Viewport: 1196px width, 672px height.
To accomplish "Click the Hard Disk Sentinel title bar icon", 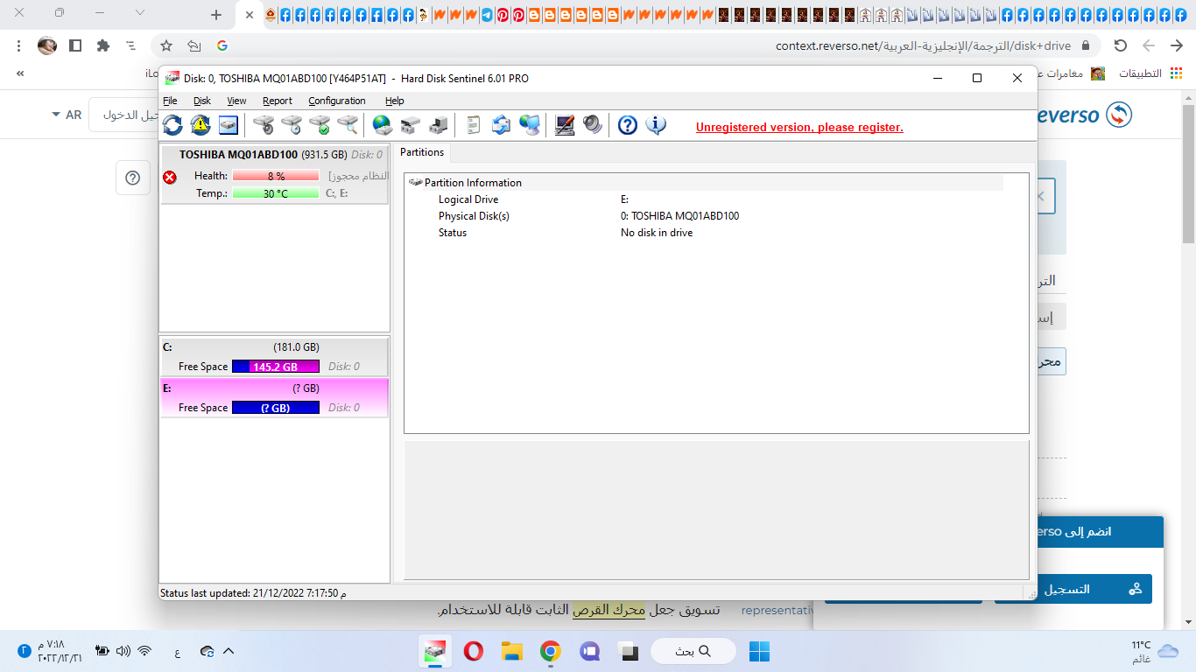I will (x=172, y=78).
